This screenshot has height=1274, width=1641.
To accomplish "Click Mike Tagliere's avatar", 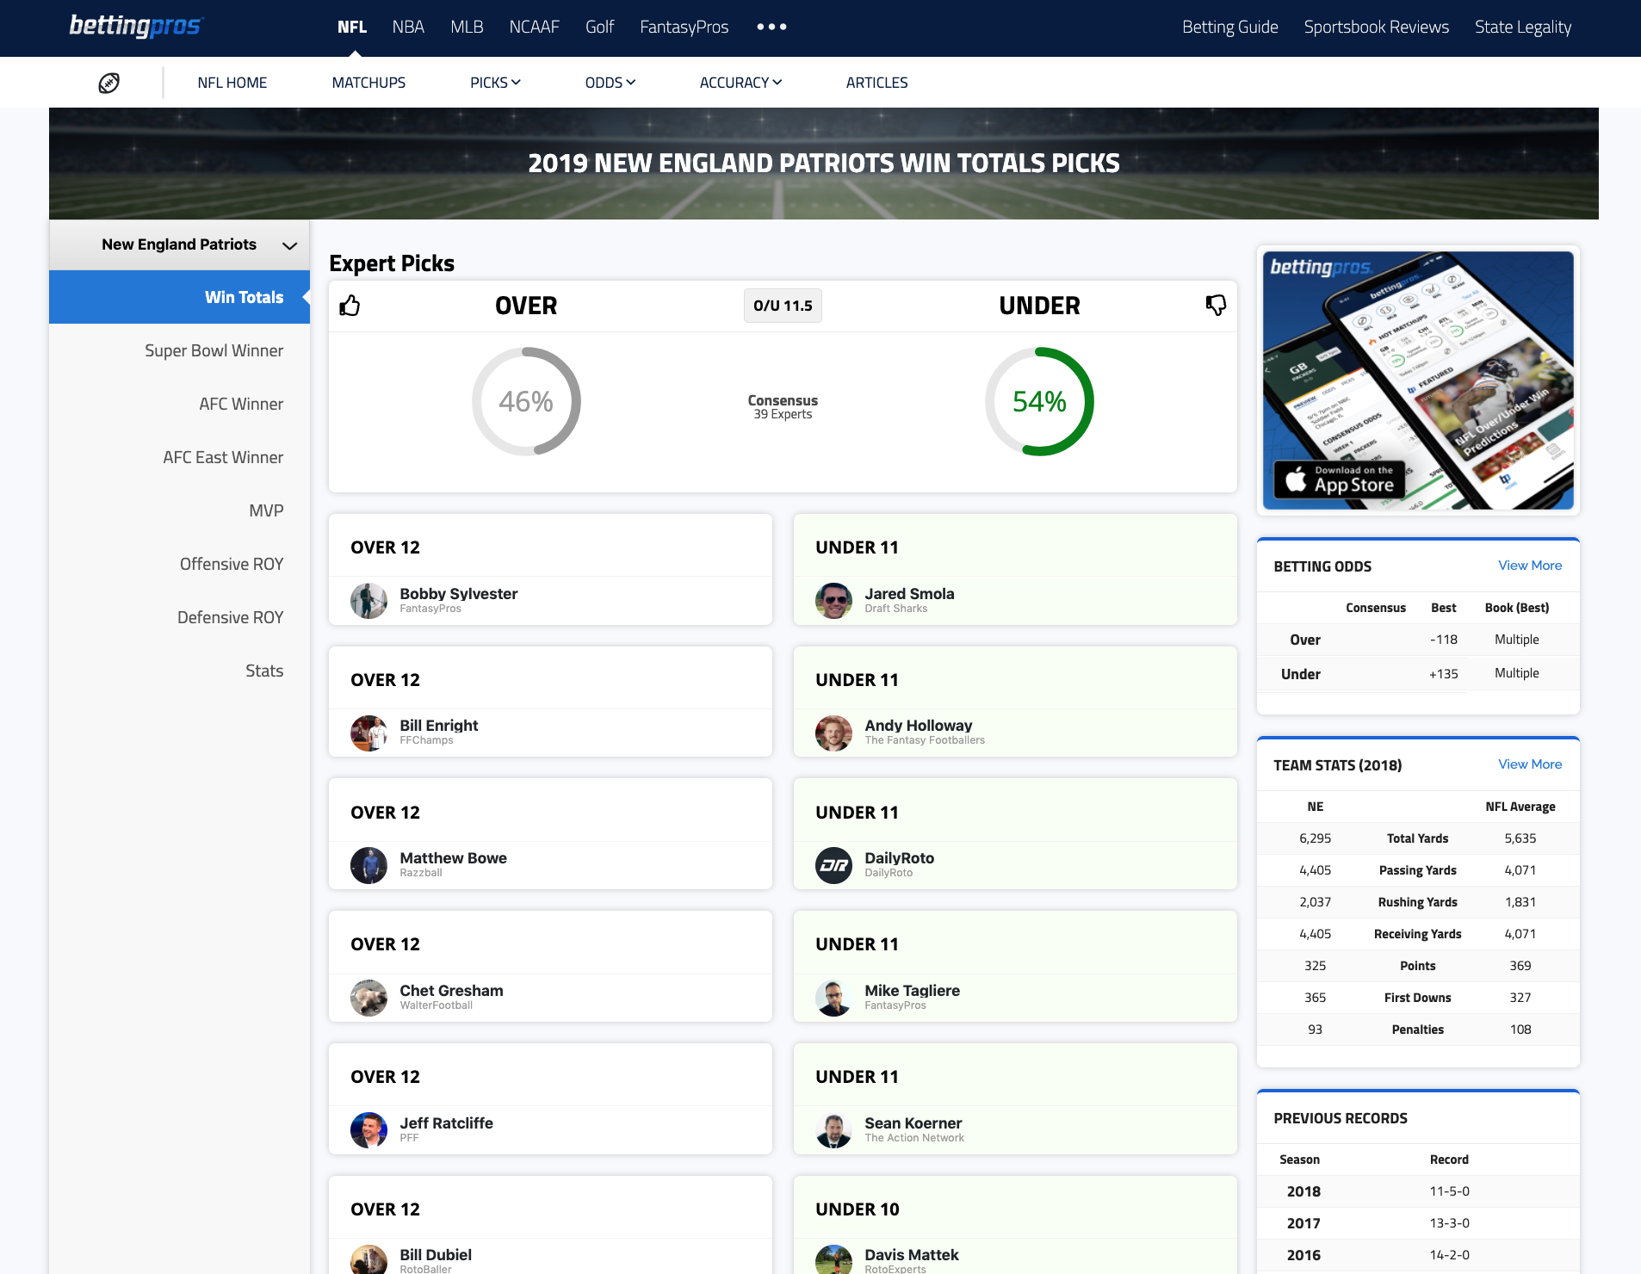I will [x=833, y=999].
